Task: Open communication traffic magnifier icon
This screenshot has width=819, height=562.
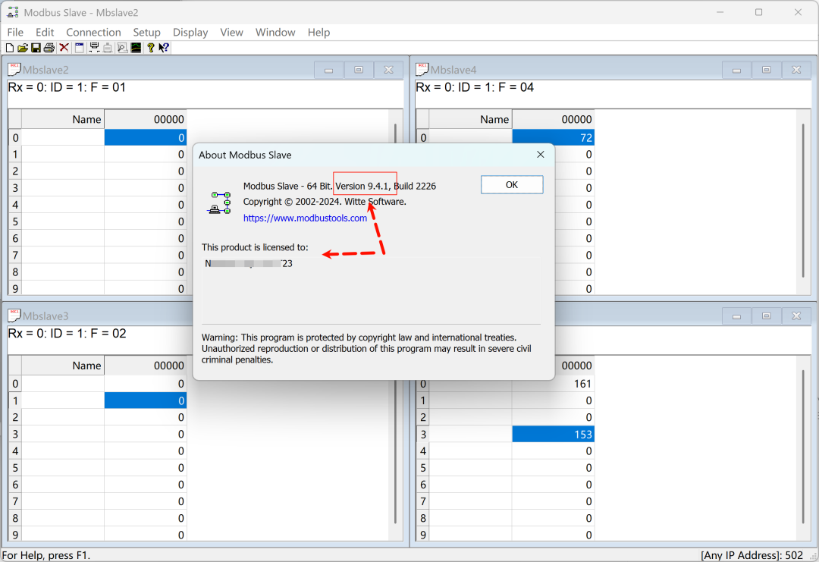Action: tap(122, 48)
